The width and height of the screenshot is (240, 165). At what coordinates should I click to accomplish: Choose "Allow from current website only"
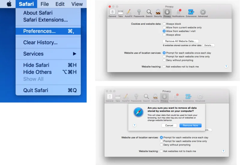click(164, 27)
